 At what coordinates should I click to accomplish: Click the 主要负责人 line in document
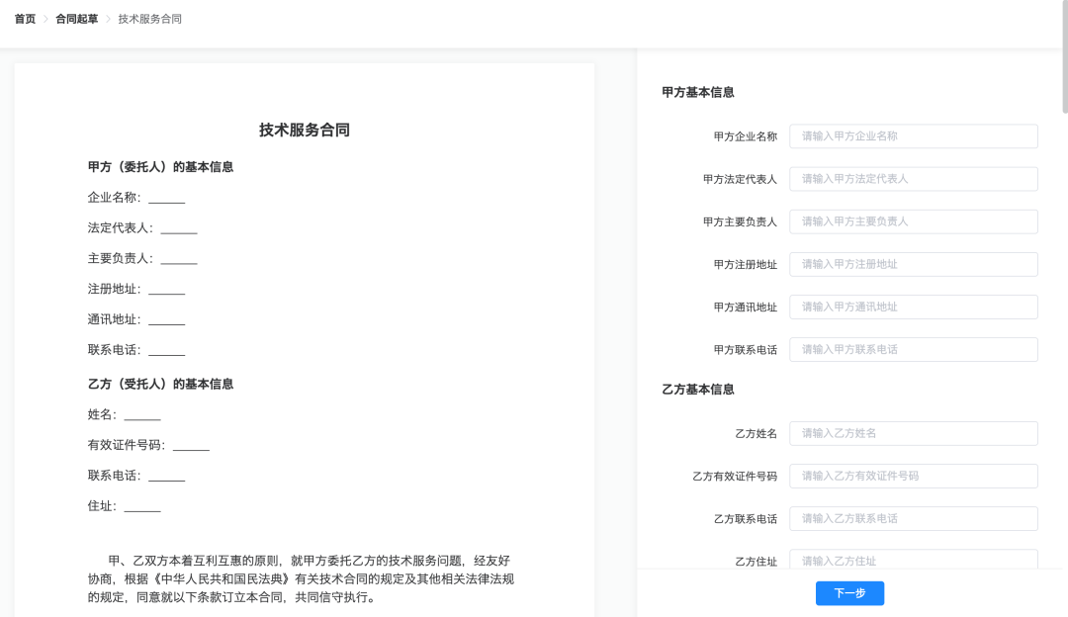142,259
